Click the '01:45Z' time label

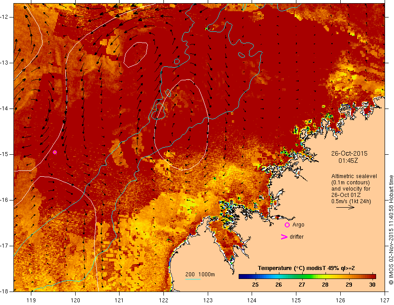(x=348, y=161)
